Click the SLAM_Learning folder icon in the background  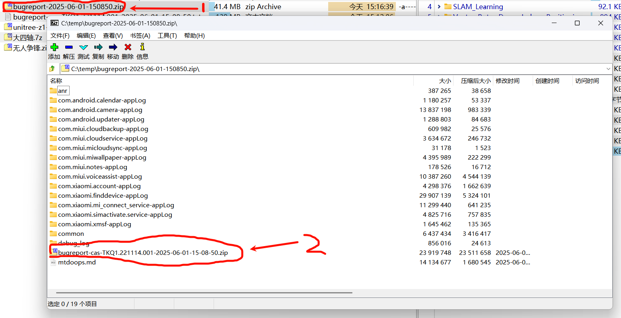point(448,7)
